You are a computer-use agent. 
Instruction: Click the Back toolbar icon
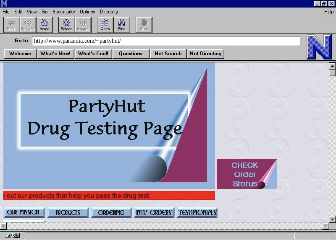click(11, 25)
